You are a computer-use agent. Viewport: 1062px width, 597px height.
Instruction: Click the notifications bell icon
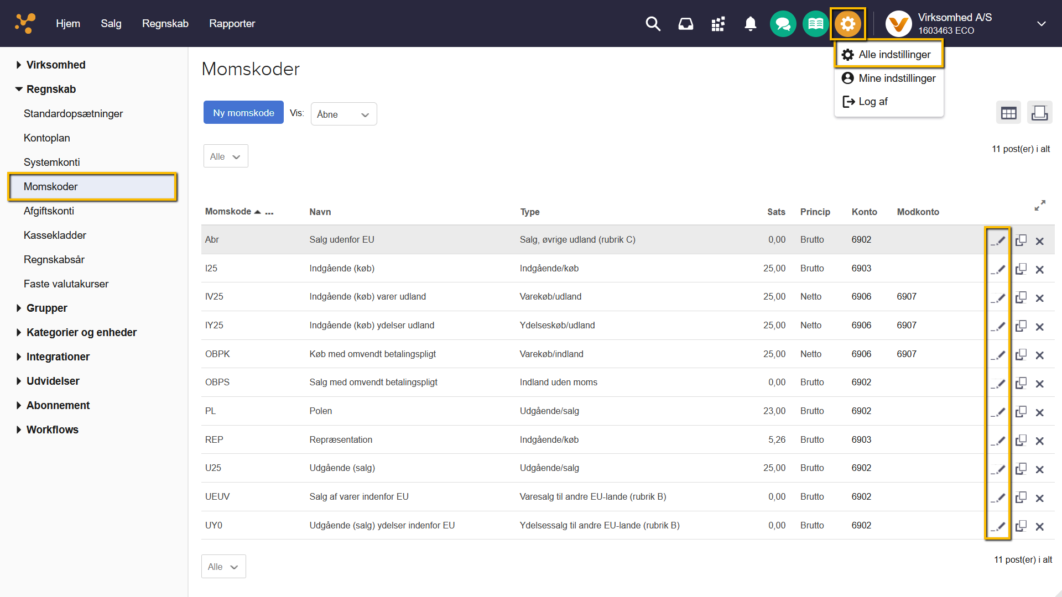point(750,24)
